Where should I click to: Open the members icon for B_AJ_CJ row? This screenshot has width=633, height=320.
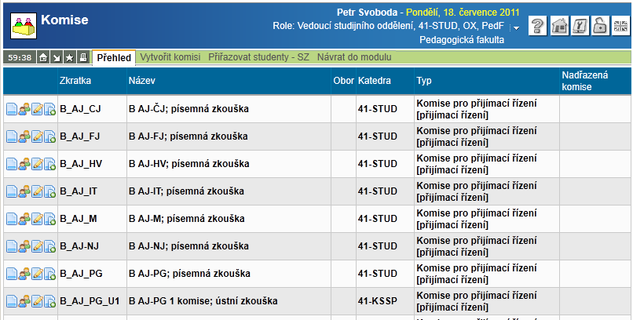[24, 109]
